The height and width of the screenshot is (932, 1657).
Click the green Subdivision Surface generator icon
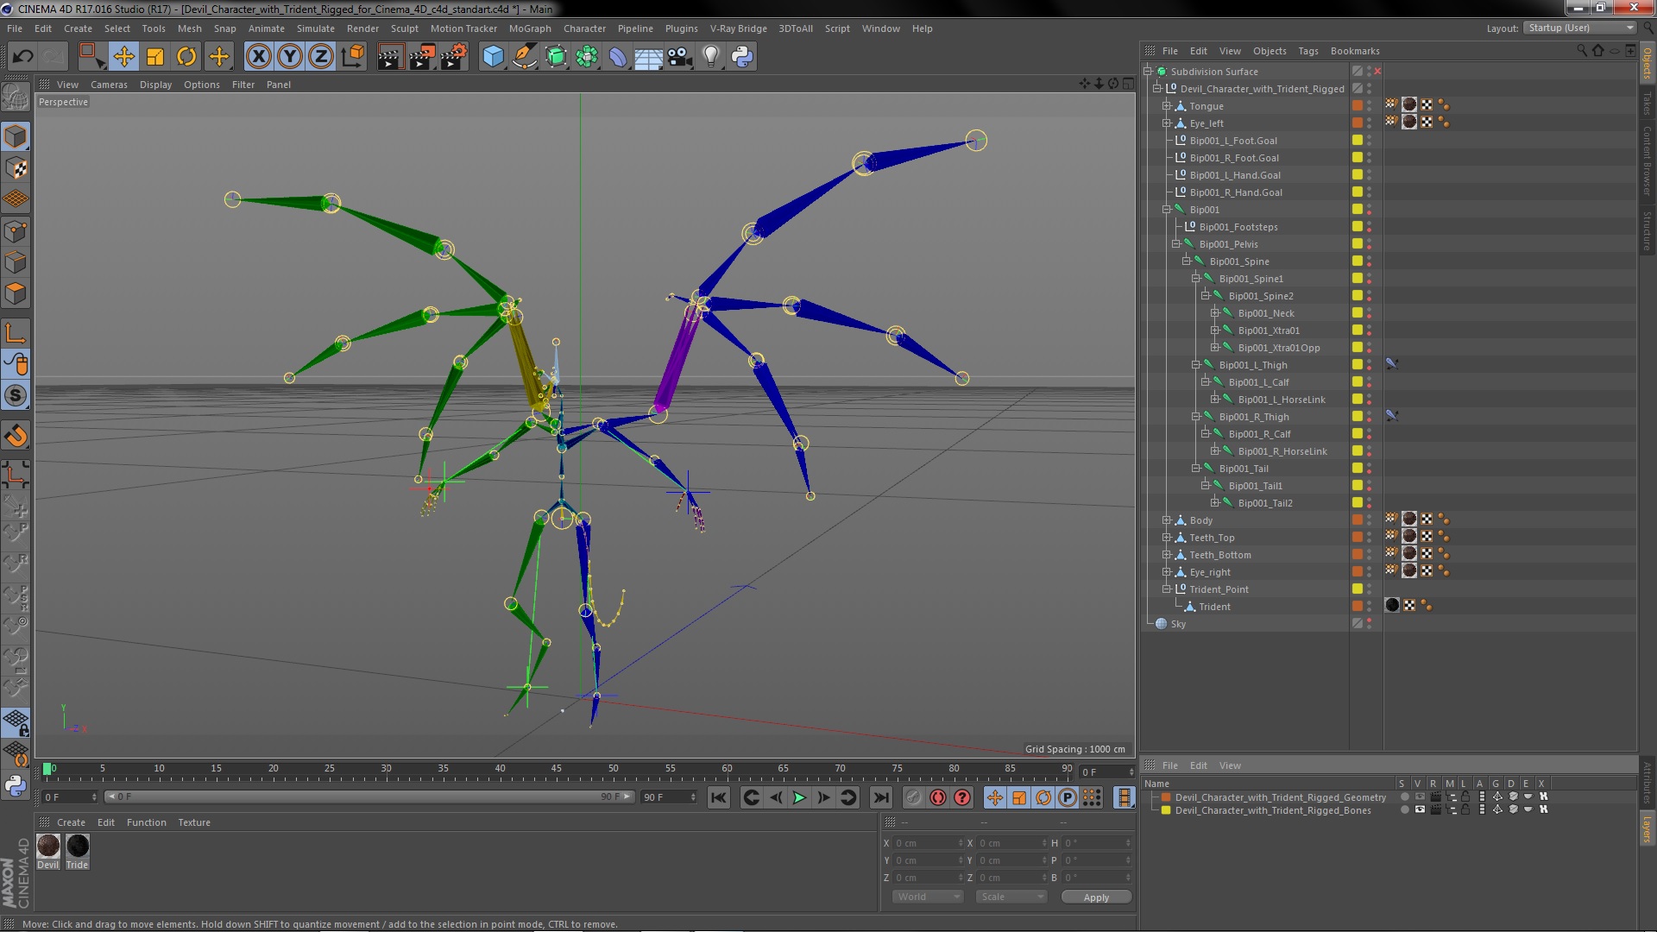click(x=556, y=57)
